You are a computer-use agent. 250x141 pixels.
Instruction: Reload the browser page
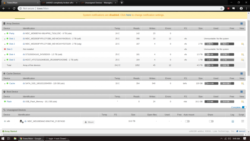(x=14, y=9)
